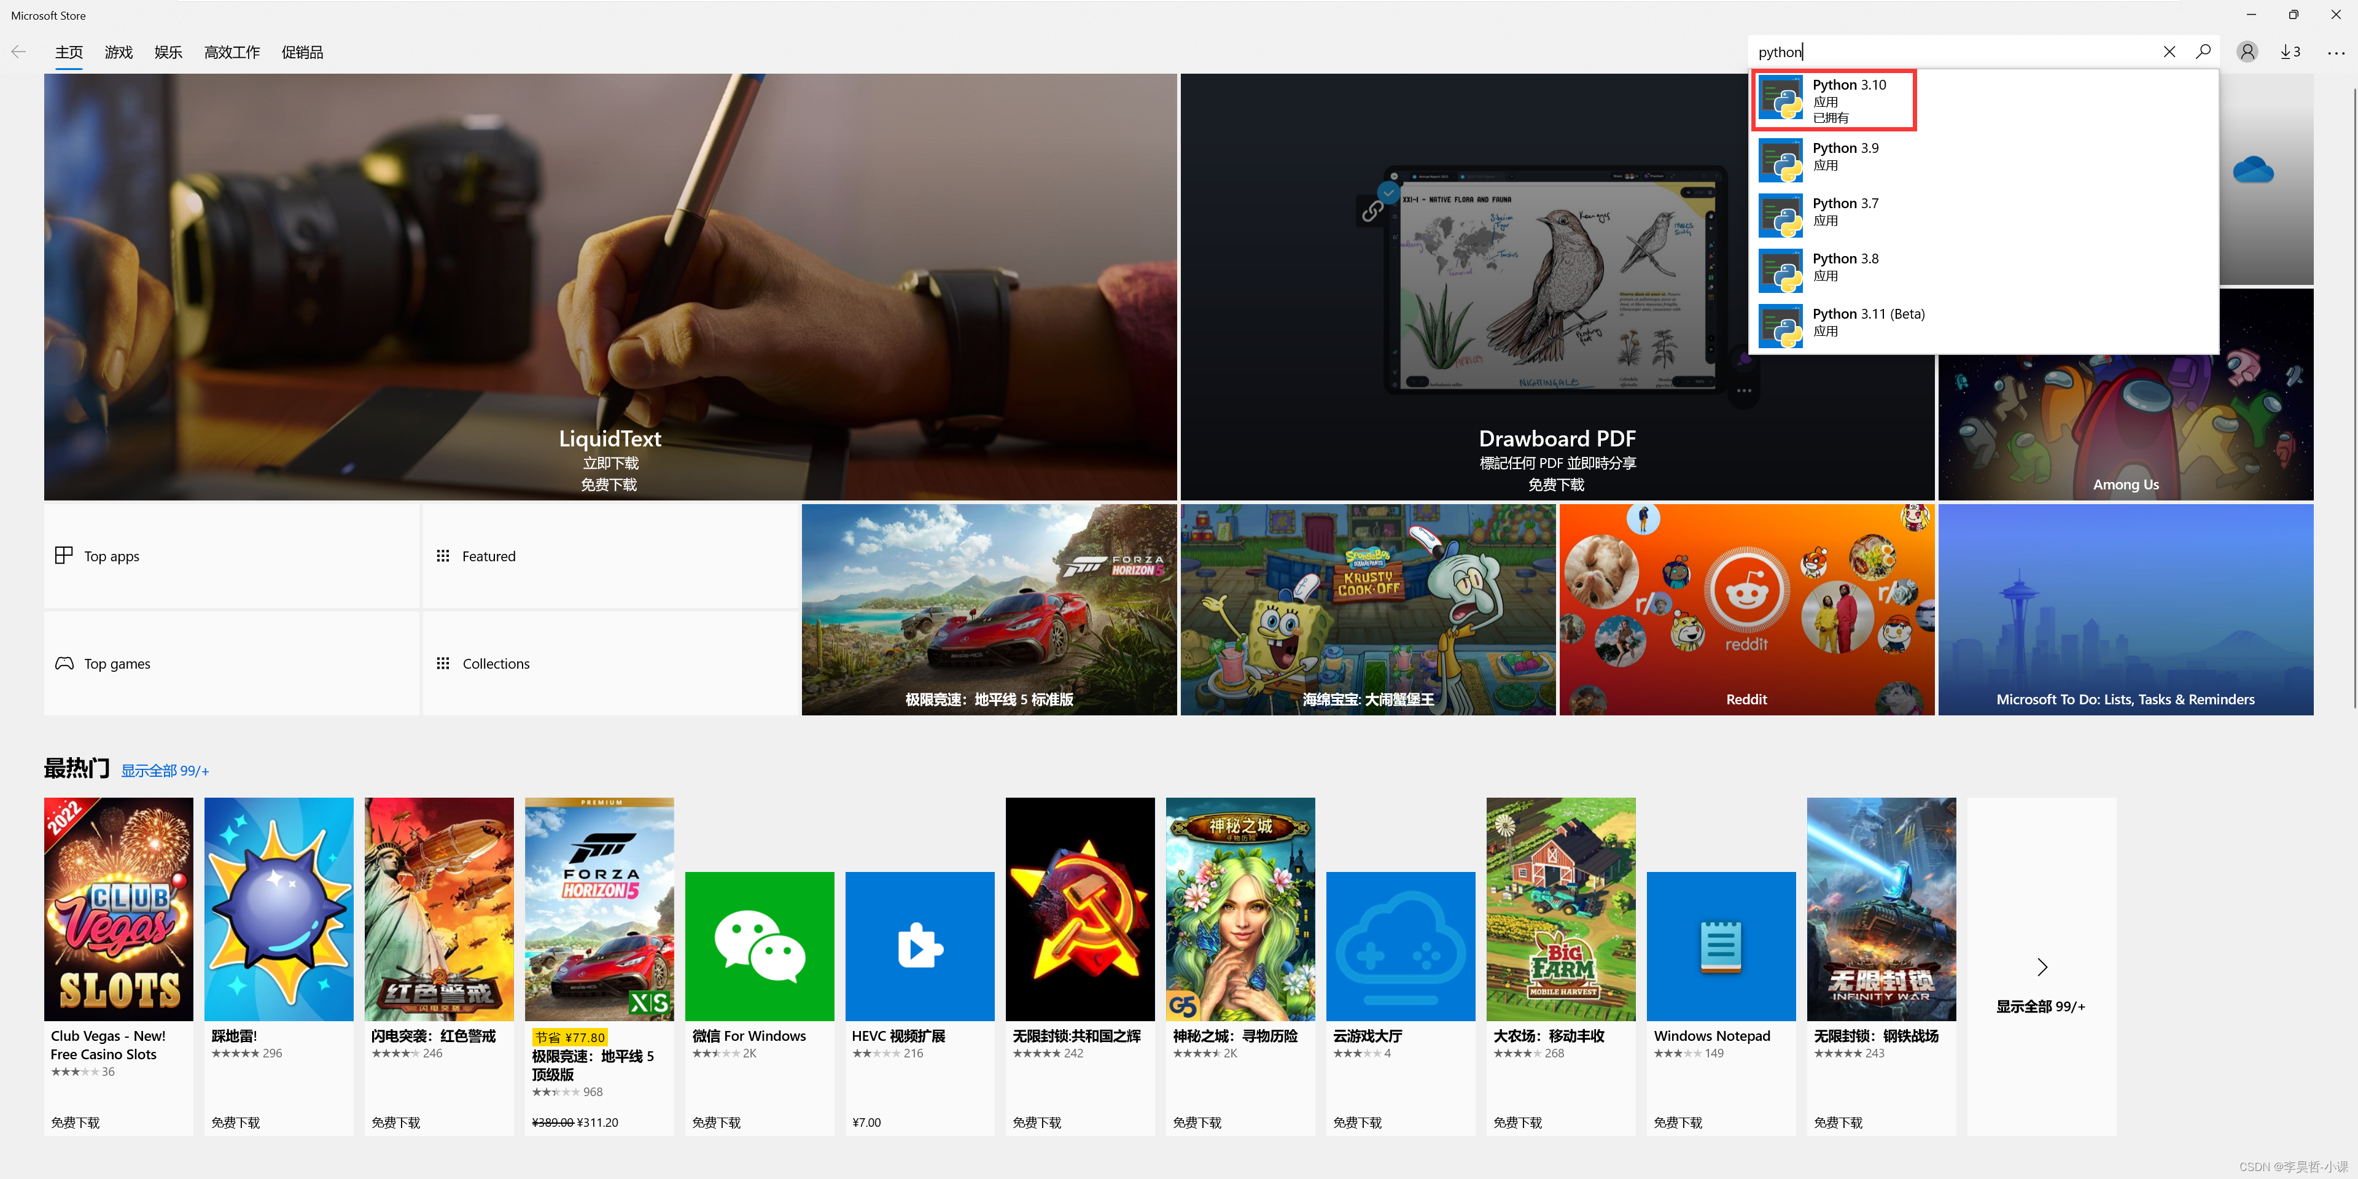Switch to the 促销品 tab
Screen dimensions: 2358x1179
tap(302, 52)
